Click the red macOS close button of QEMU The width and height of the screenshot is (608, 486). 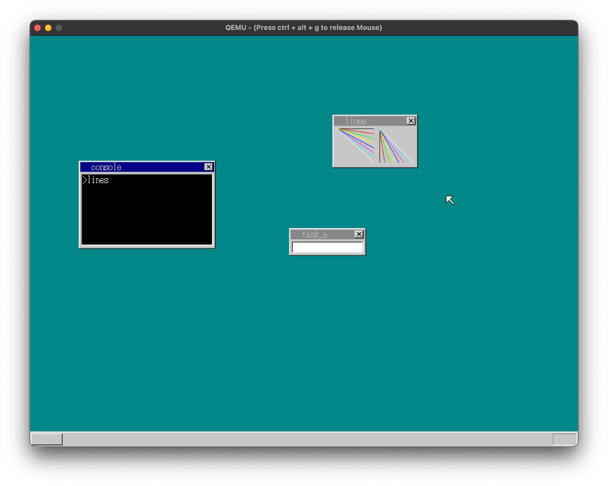[38, 28]
